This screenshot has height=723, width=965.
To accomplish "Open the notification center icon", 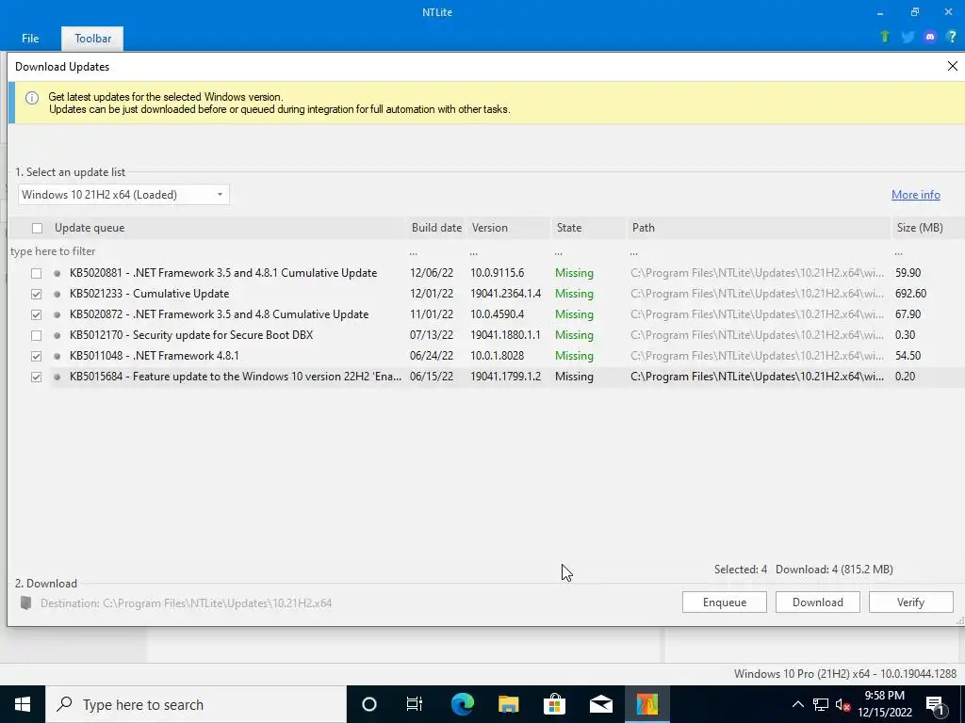I will (x=936, y=704).
